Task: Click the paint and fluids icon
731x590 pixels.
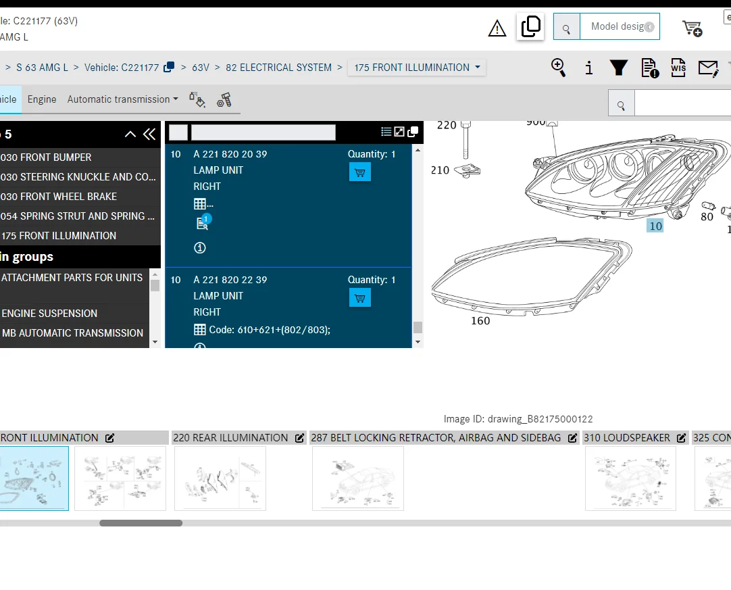Action: tap(197, 100)
